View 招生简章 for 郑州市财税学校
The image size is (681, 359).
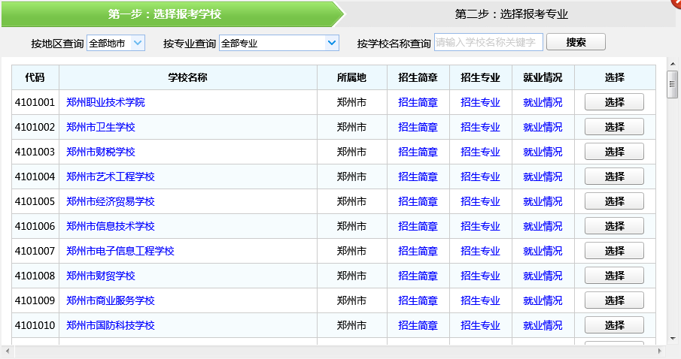418,152
